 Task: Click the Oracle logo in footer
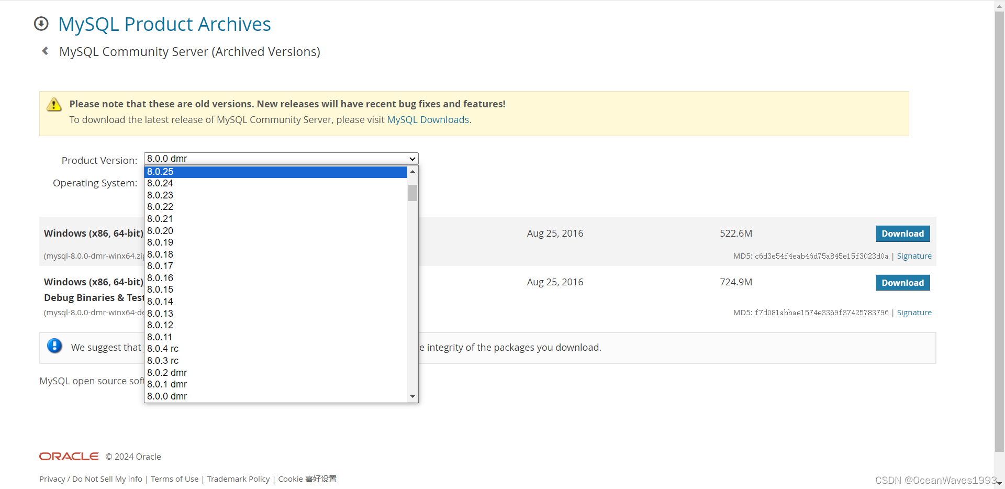(69, 457)
